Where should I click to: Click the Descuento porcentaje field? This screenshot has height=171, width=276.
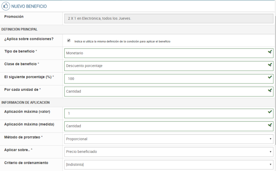166,66
